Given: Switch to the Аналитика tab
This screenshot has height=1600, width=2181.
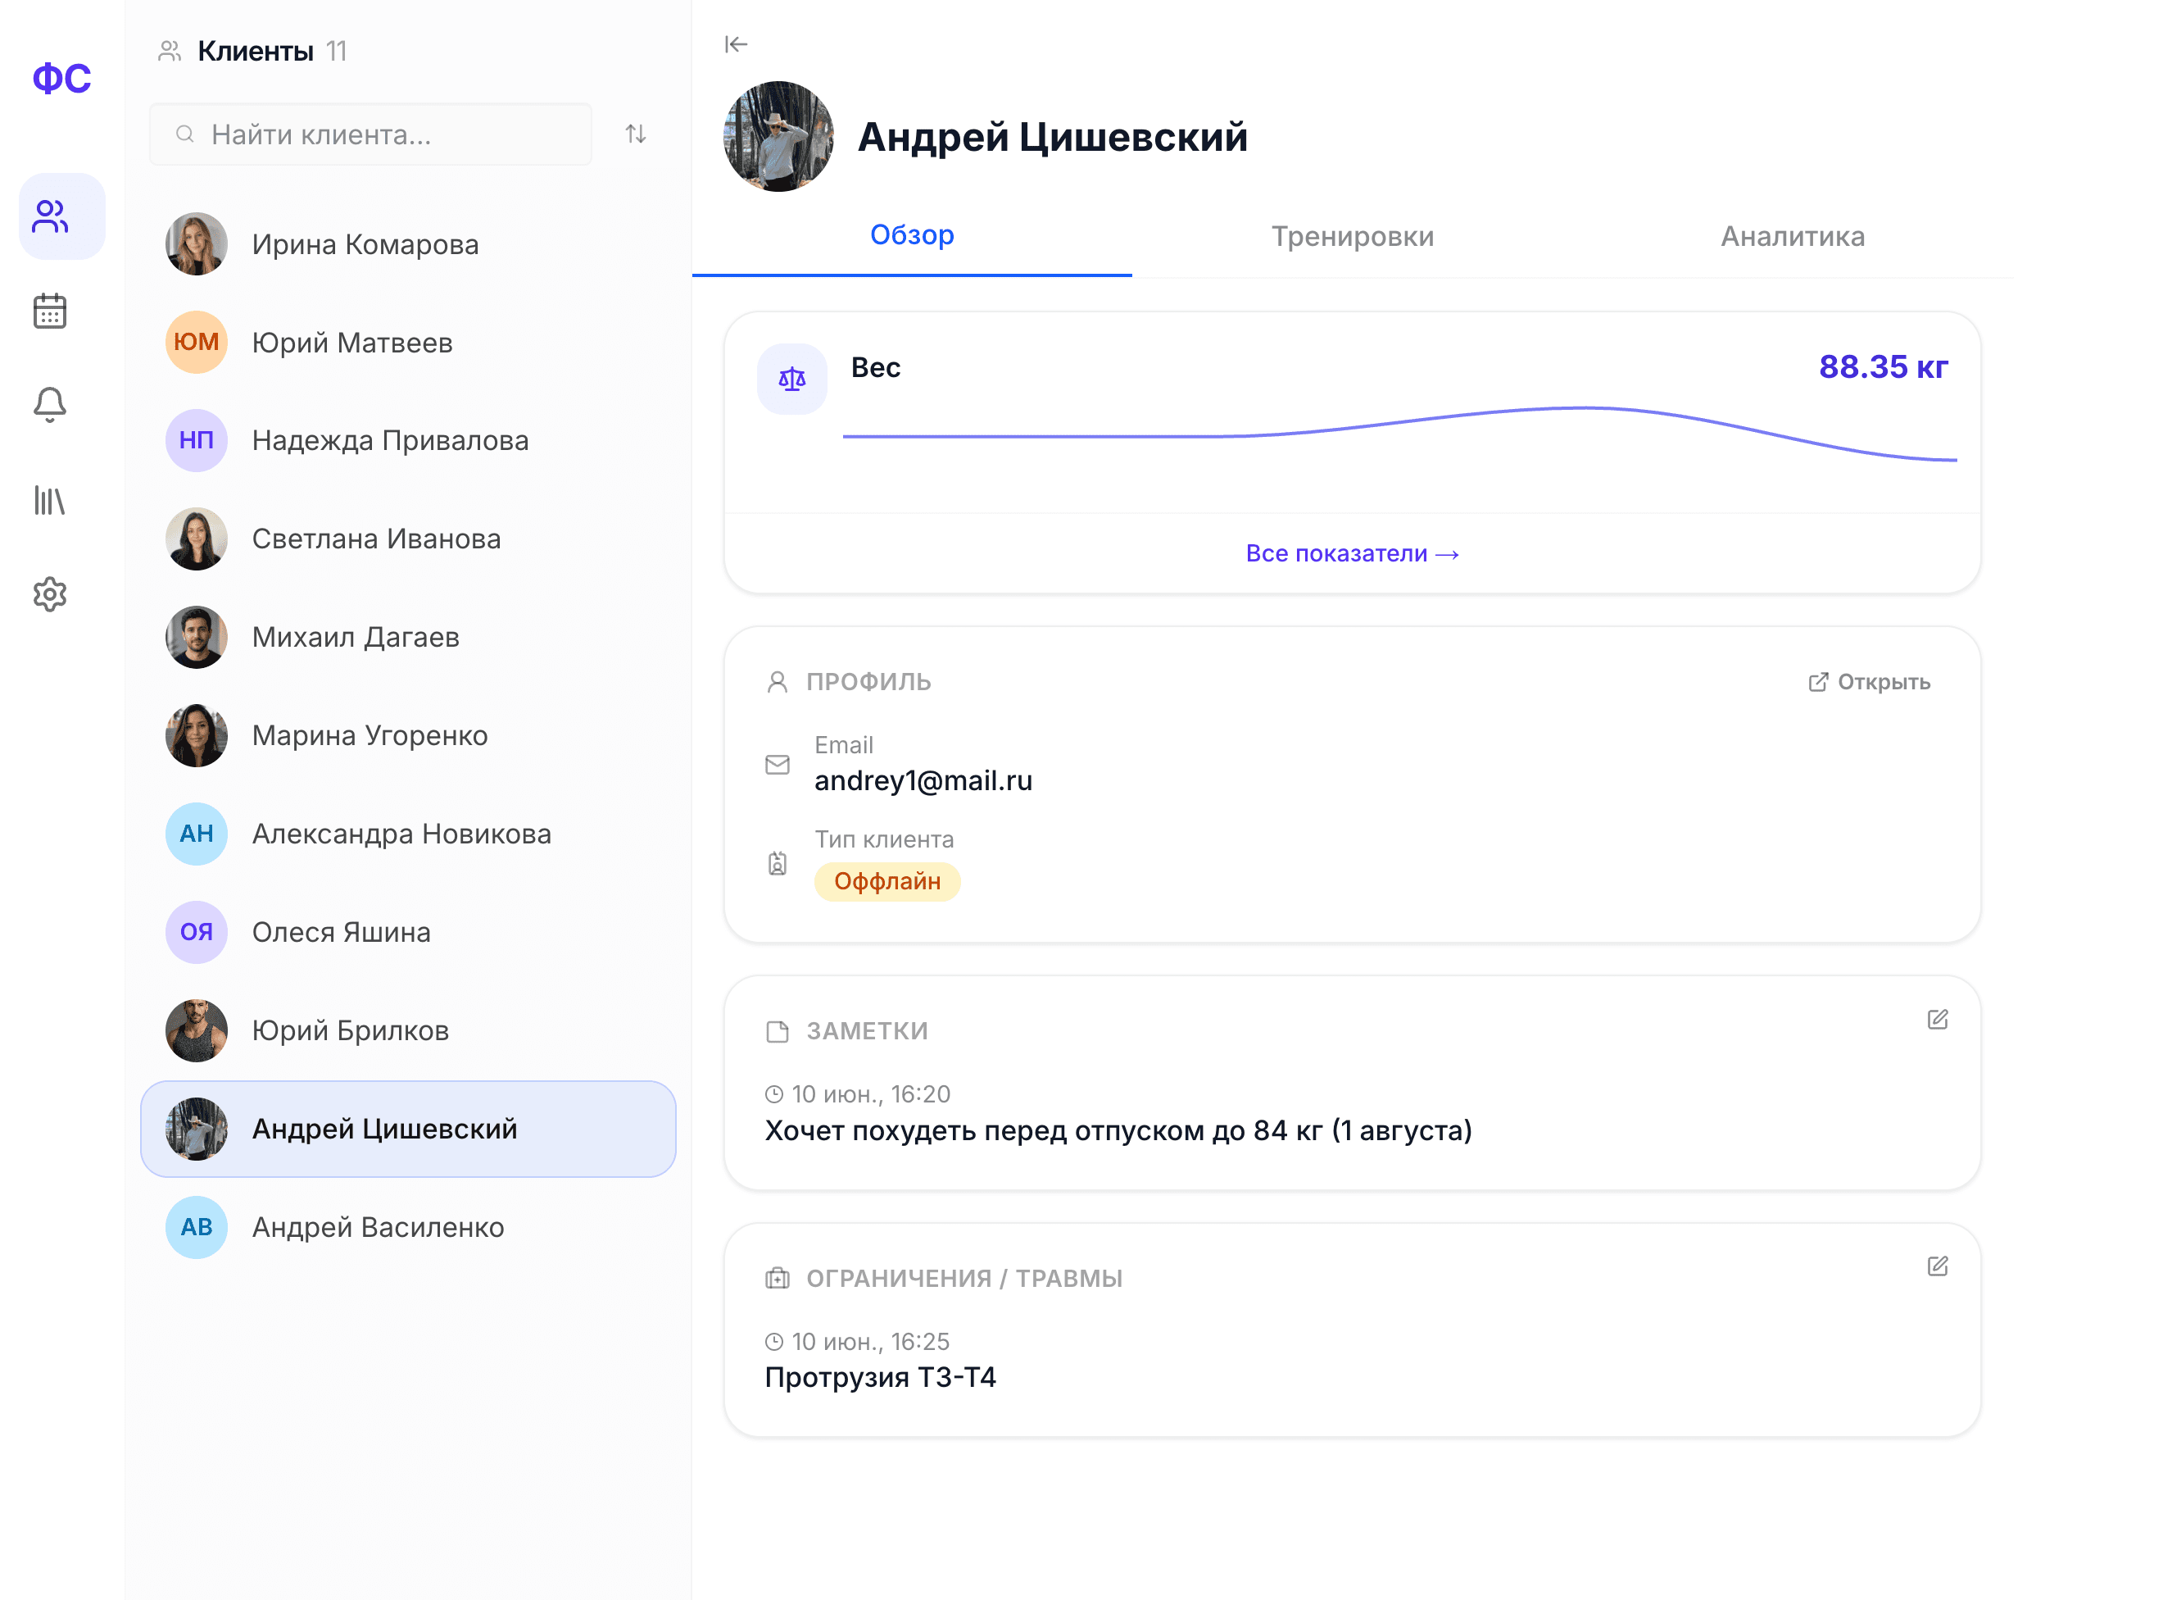Looking at the screenshot, I should (x=1793, y=236).
